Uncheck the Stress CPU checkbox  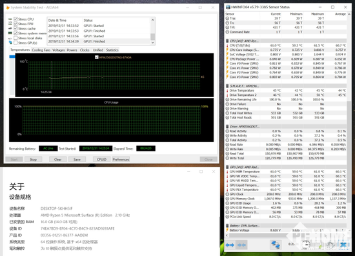[15, 19]
